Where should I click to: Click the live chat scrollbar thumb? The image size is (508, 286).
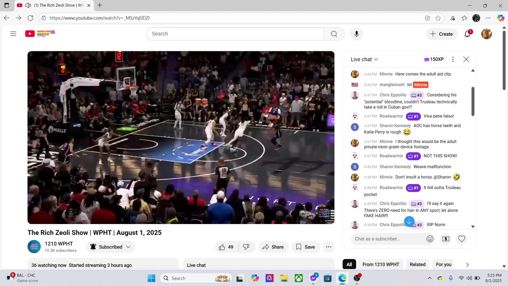(x=473, y=101)
